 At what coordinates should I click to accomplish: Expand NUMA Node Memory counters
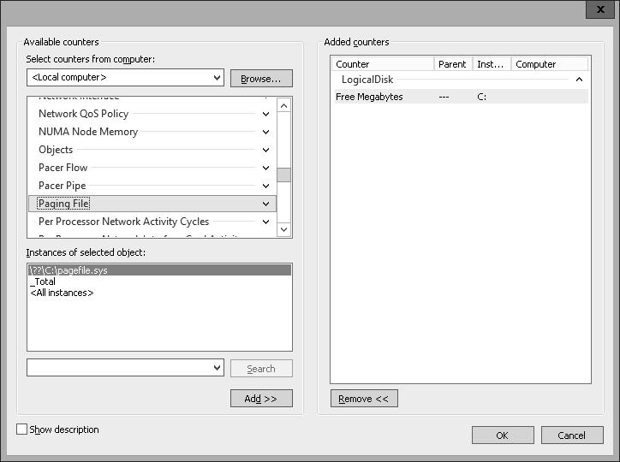(266, 132)
